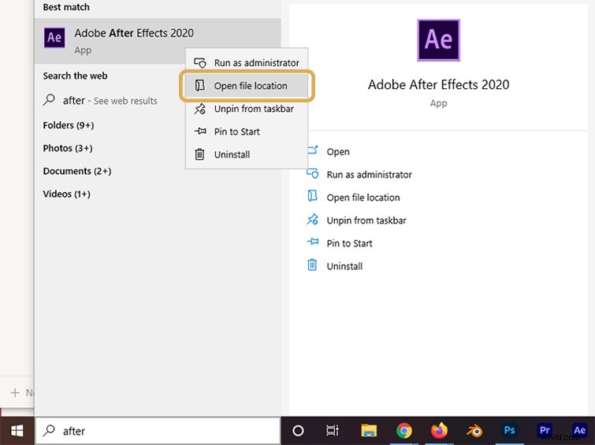Click the open-arrow icon beside Open in details pane
The width and height of the screenshot is (595, 445).
click(x=313, y=150)
